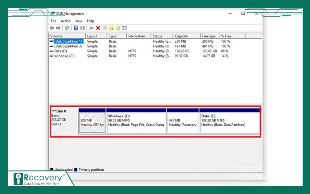310x194 pixels.
Task: Toggle the Show/Hide Console Tree icon
Action: tap(67, 28)
